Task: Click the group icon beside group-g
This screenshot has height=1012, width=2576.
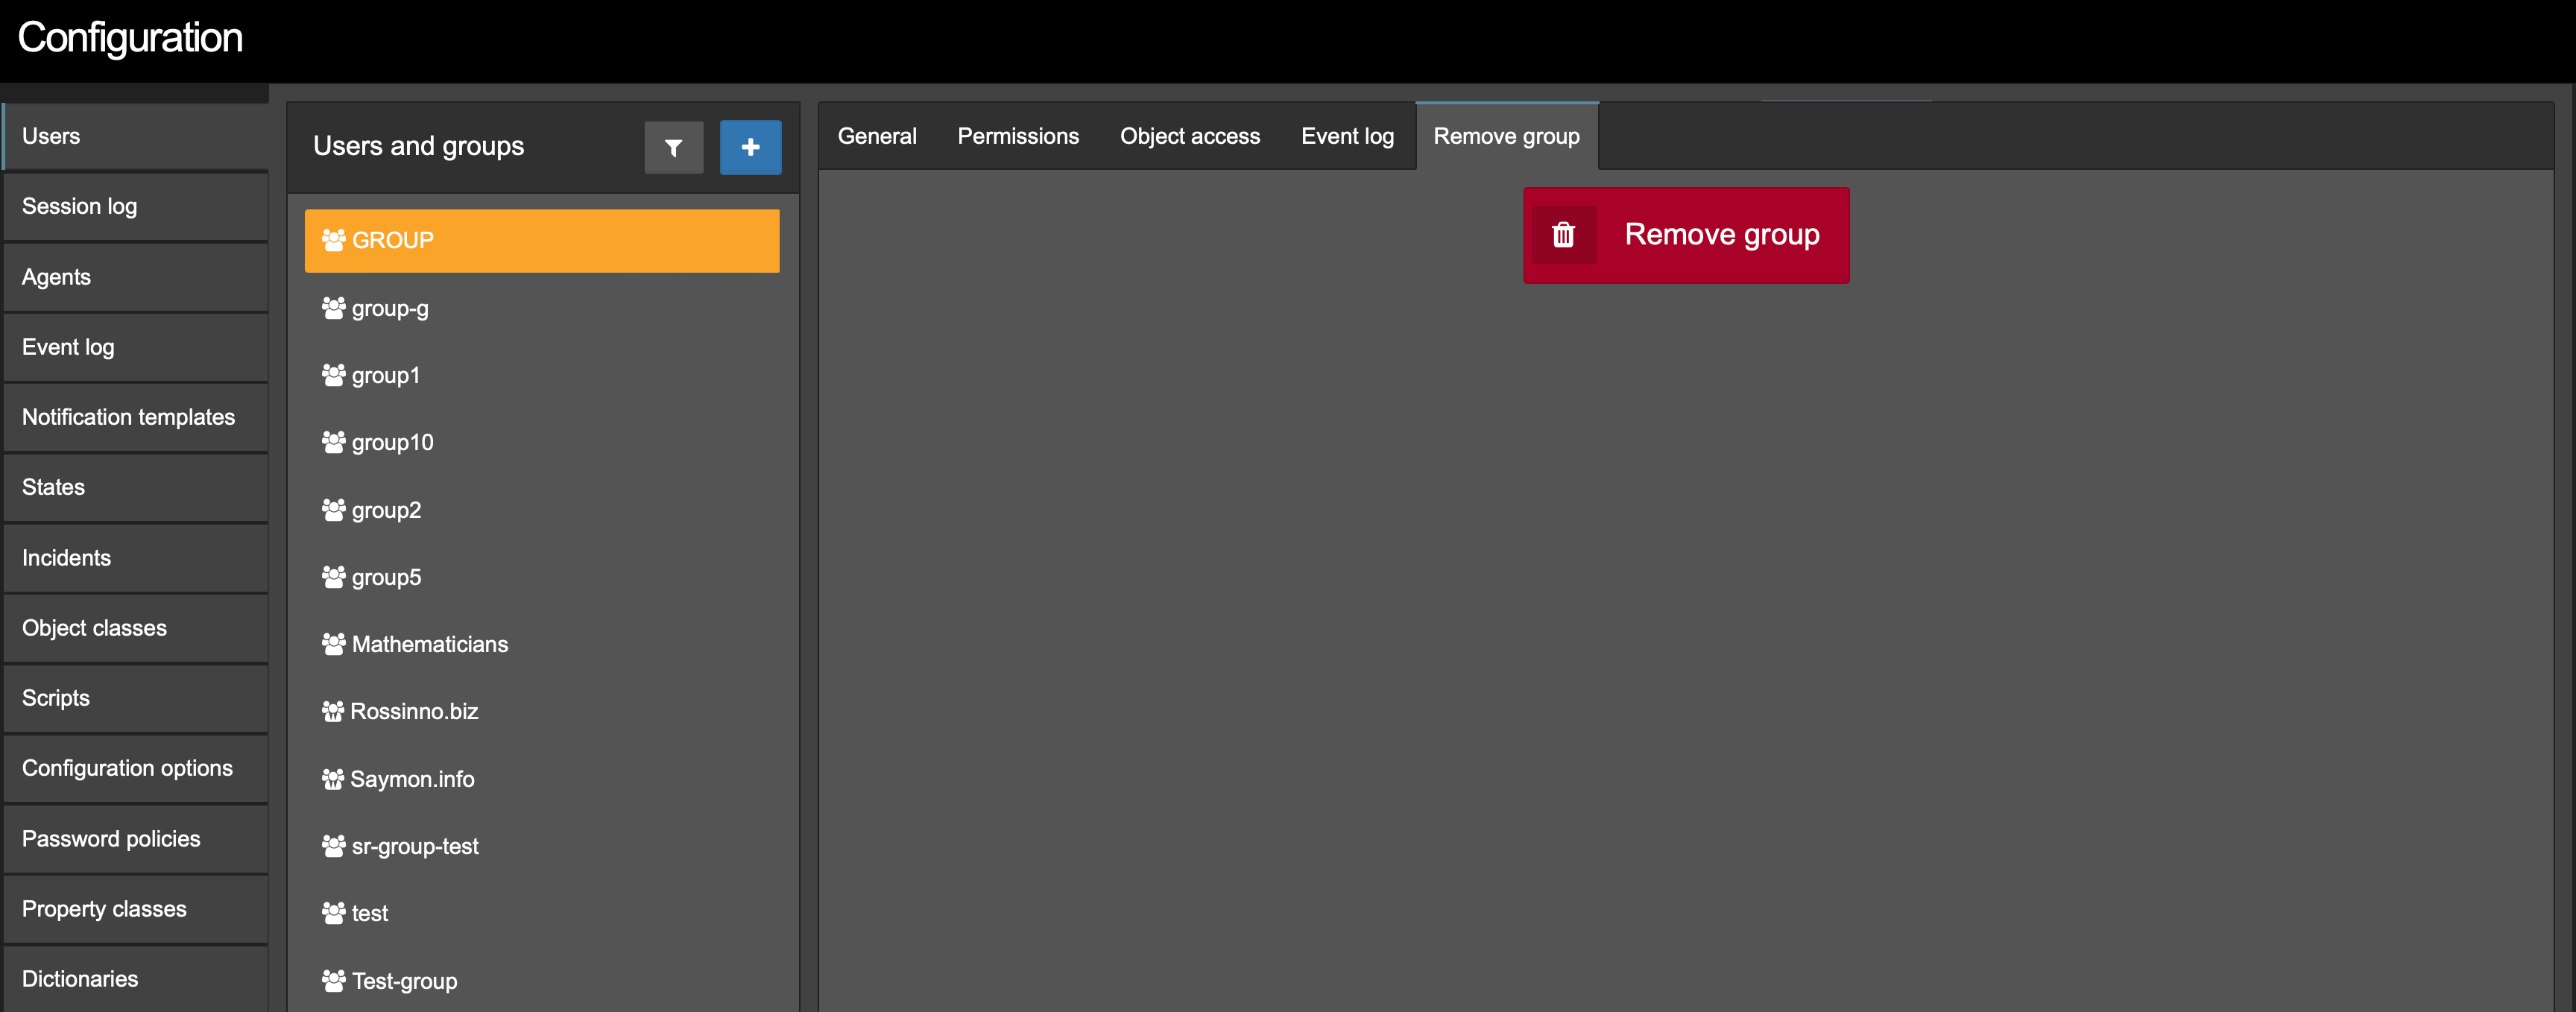Action: [333, 308]
